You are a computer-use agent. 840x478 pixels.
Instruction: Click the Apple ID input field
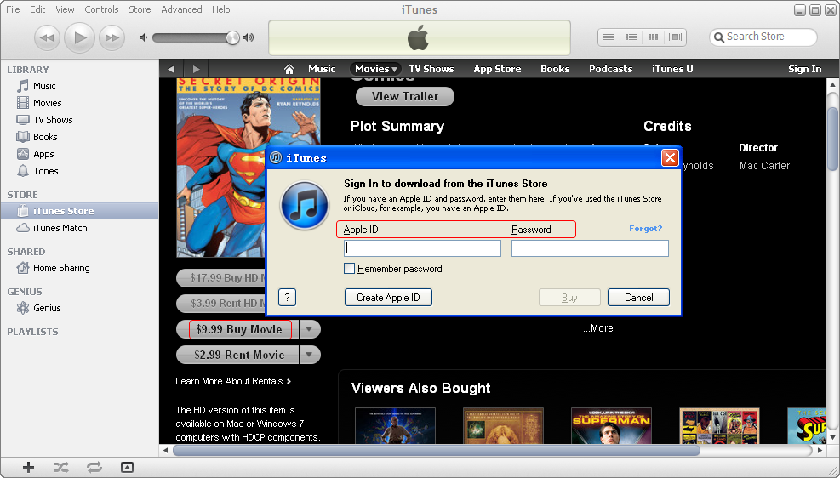422,248
